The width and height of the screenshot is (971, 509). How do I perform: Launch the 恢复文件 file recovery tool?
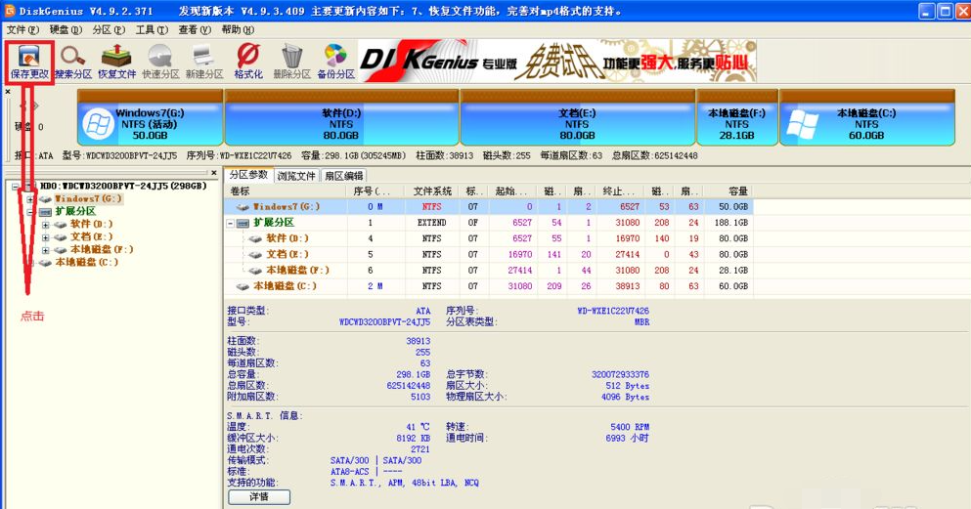point(116,62)
